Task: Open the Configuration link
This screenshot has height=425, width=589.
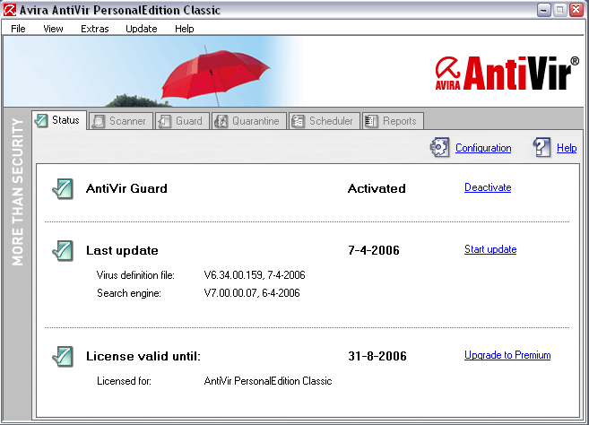Action: [483, 148]
